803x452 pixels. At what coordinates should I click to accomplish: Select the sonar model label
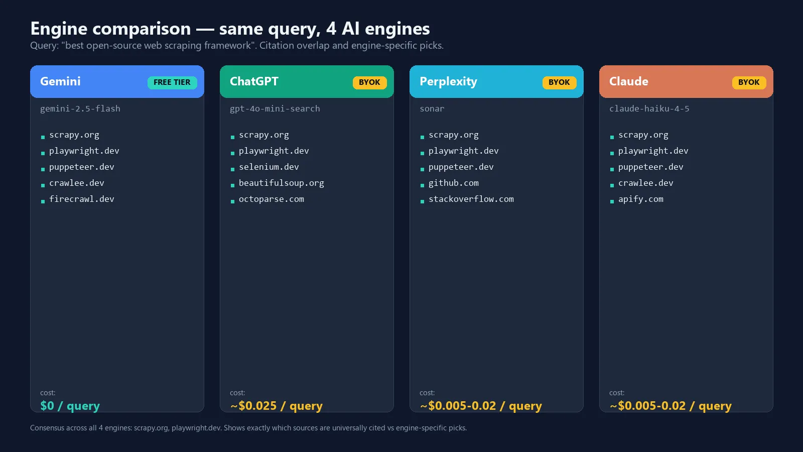[x=432, y=108]
